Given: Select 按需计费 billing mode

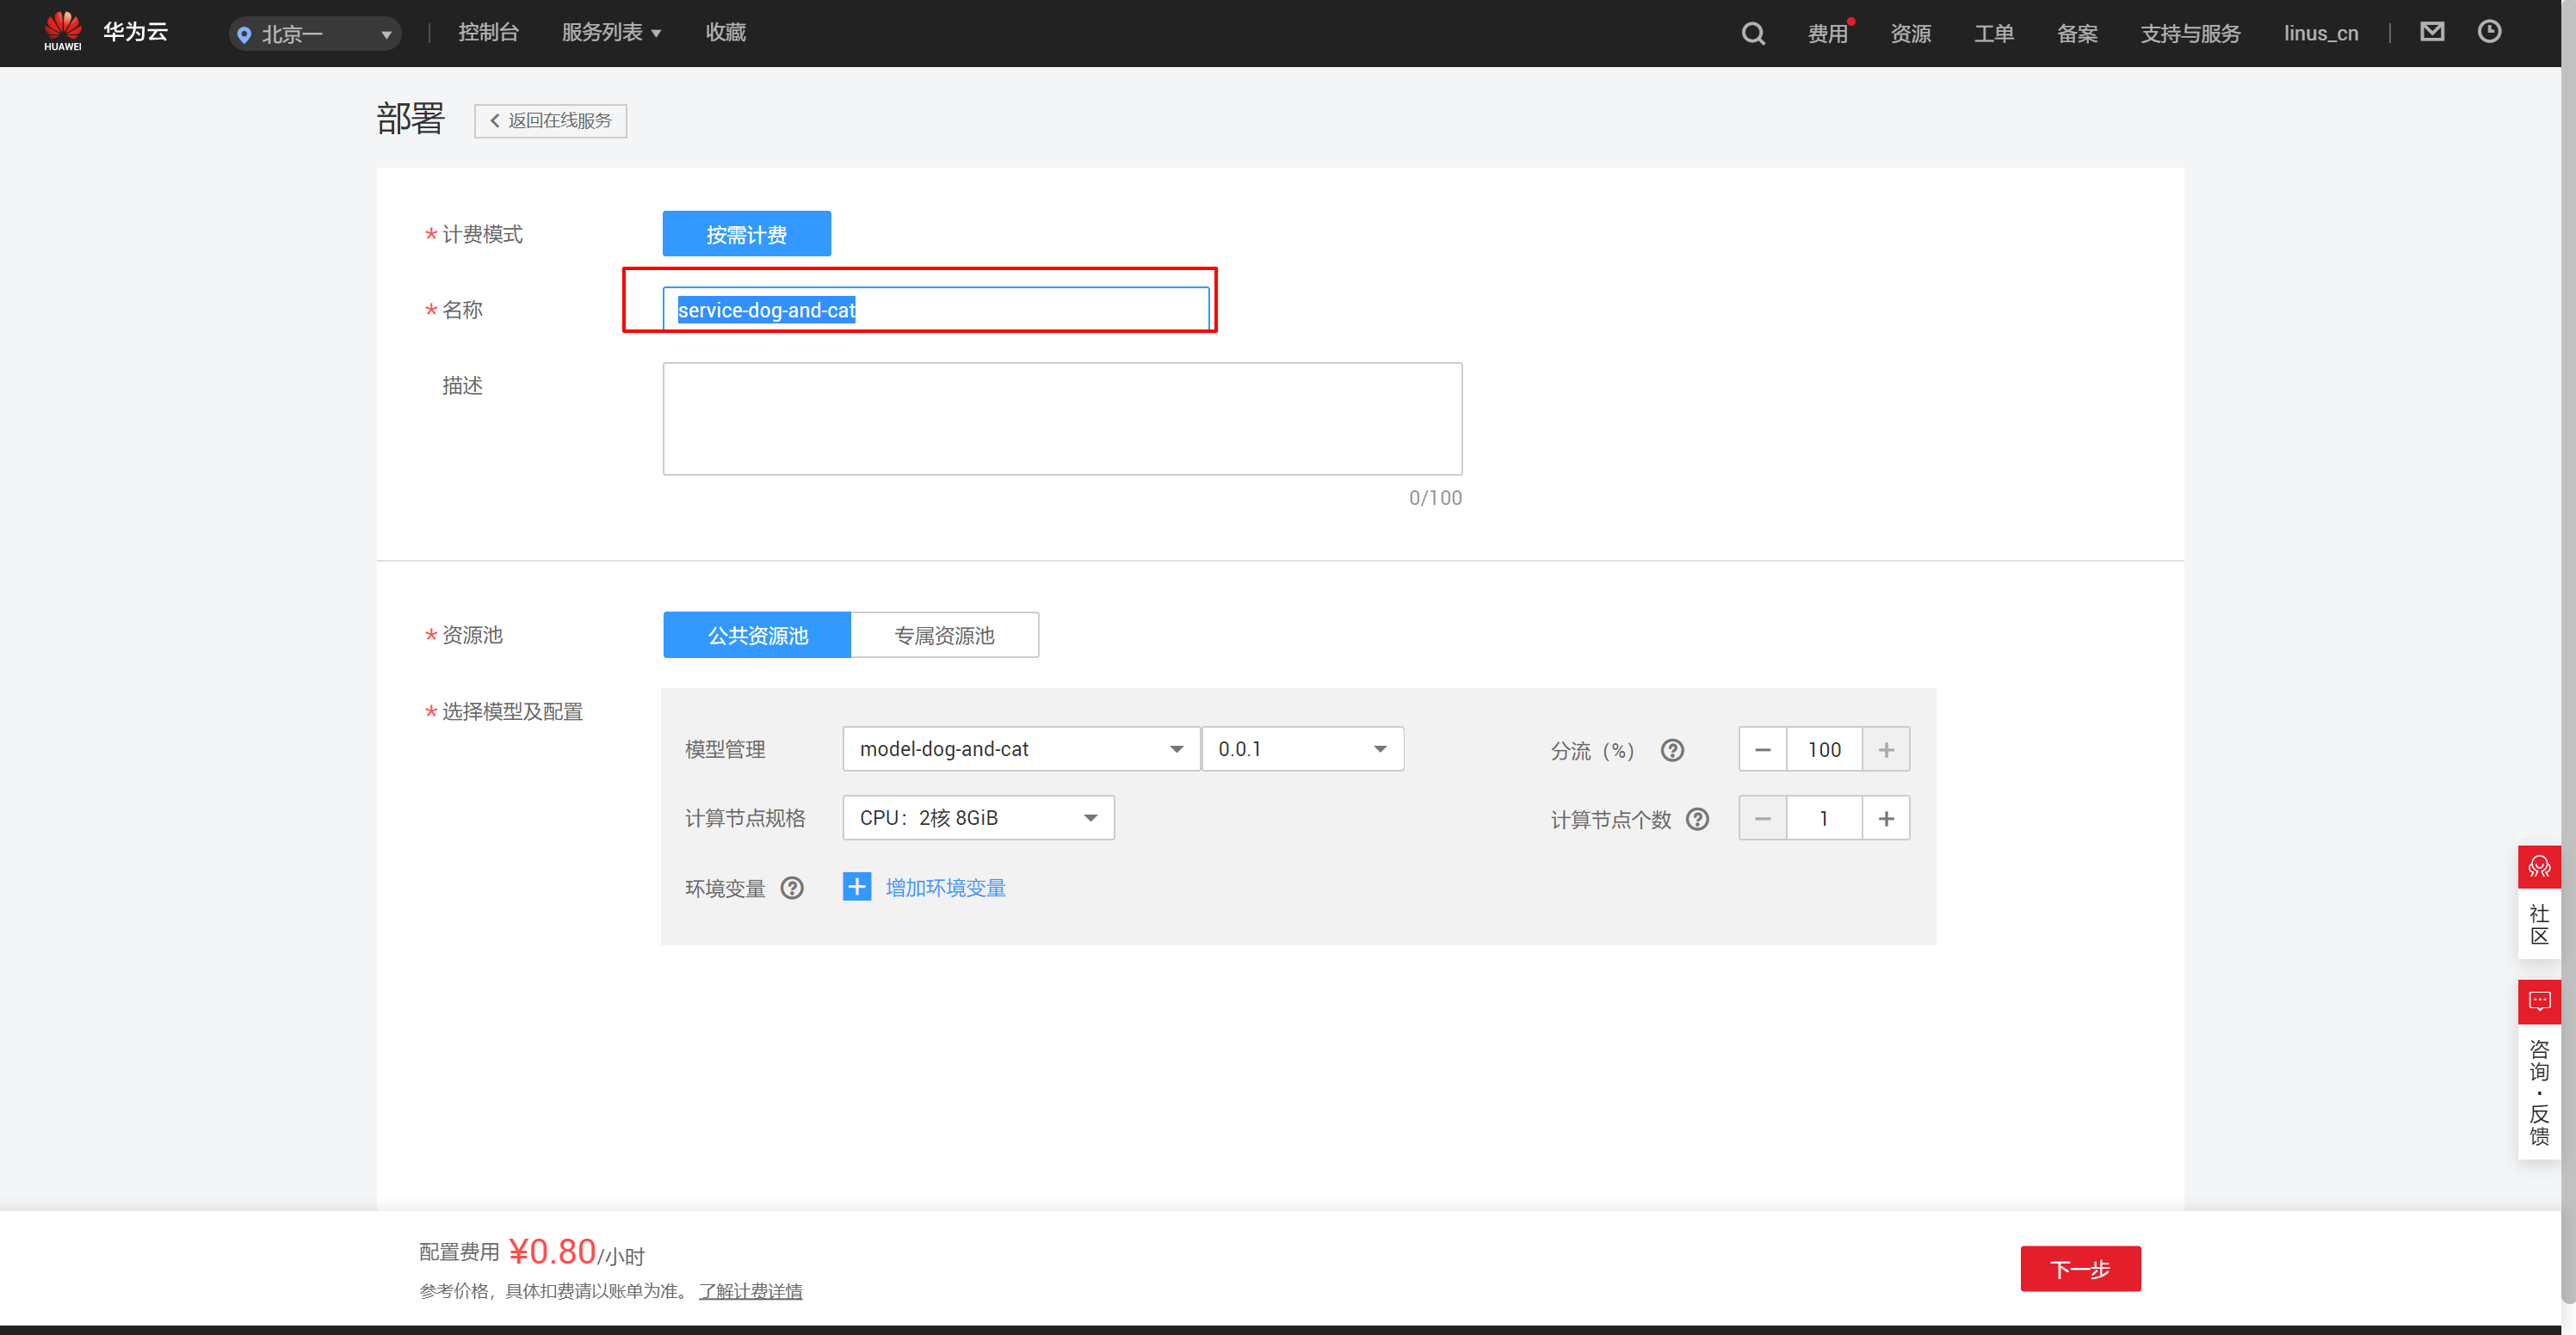Looking at the screenshot, I should pyautogui.click(x=746, y=234).
